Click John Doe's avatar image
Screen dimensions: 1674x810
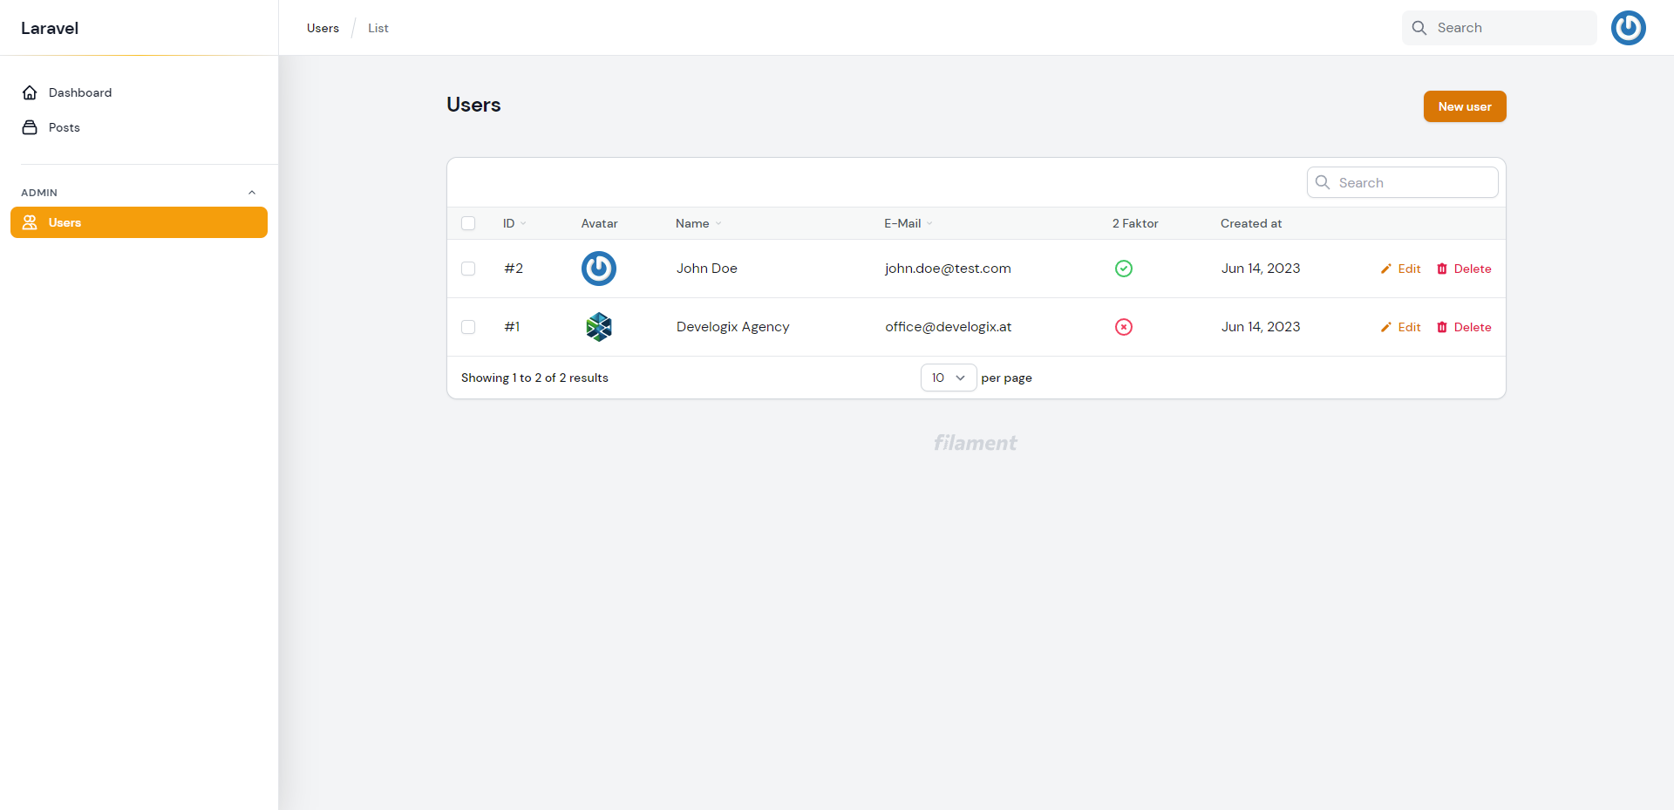click(x=599, y=269)
